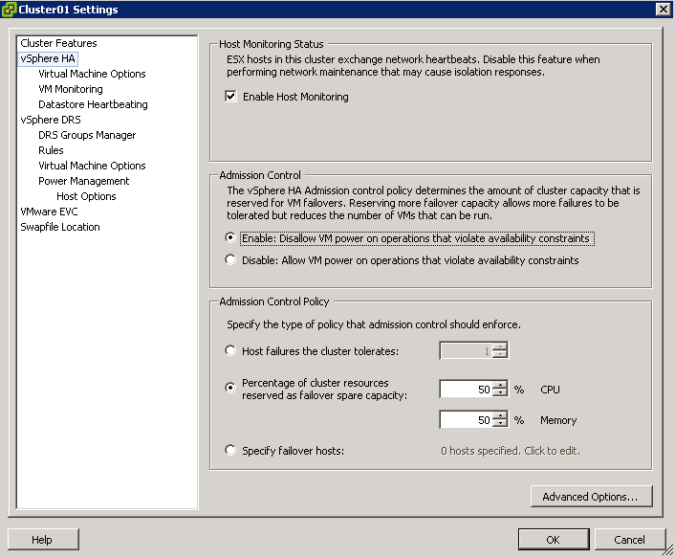Screen dimensions: 675x558
Task: Open Datastore Heartbeating settings page
Action: 93,104
